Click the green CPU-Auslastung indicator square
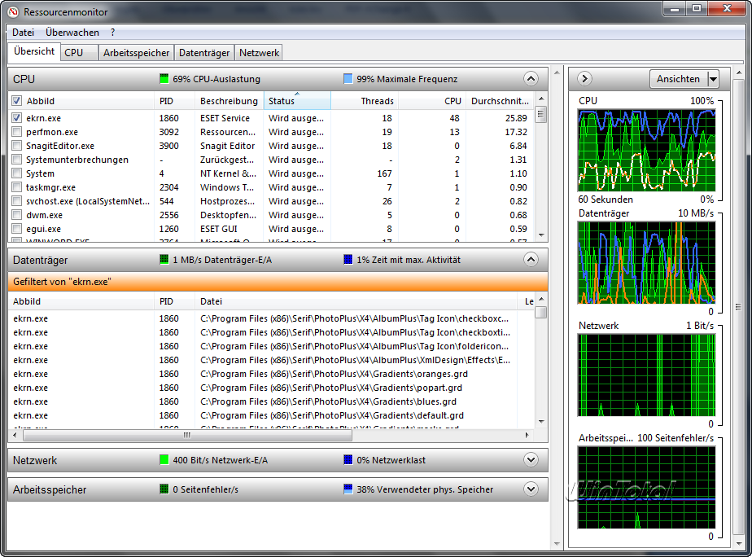This screenshot has height=557, width=752. point(164,79)
